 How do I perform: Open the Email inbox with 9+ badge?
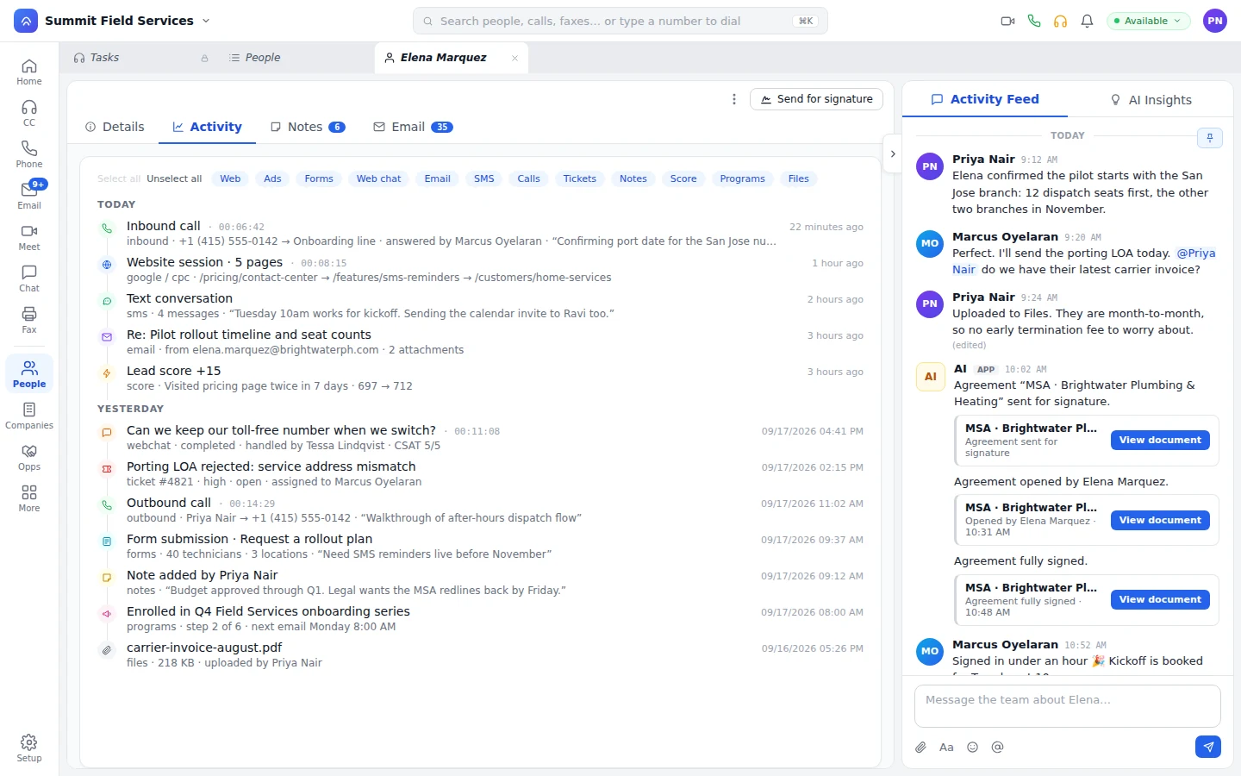coord(29,197)
